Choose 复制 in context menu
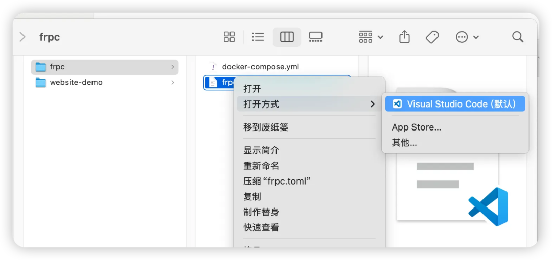The width and height of the screenshot is (552, 260). 309,197
